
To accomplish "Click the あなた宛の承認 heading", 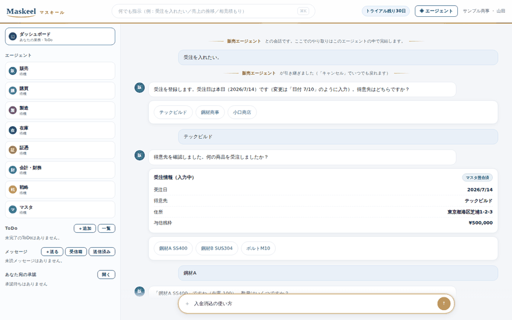I will coord(20,275).
